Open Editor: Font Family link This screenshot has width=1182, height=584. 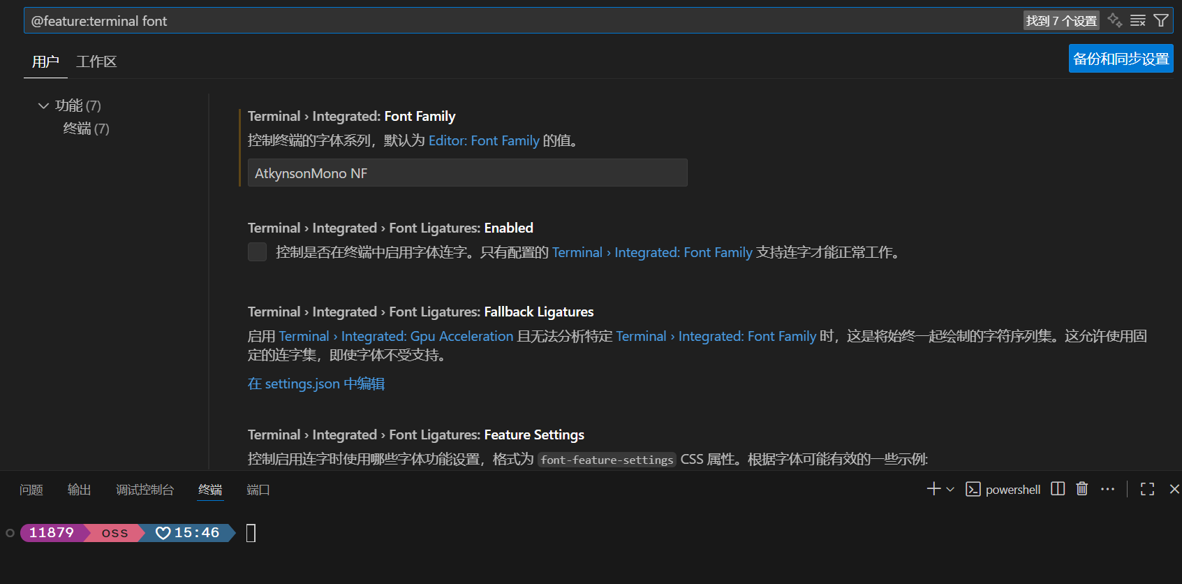click(484, 140)
